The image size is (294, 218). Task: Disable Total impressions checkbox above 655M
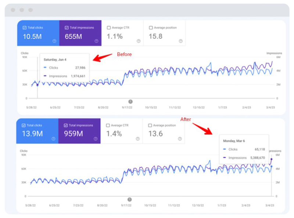(x=67, y=28)
